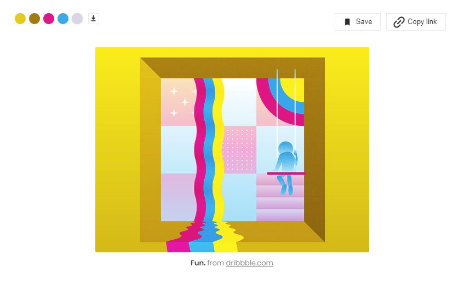The image size is (453, 290).
Task: Open the Fun artwork image
Action: point(232,149)
